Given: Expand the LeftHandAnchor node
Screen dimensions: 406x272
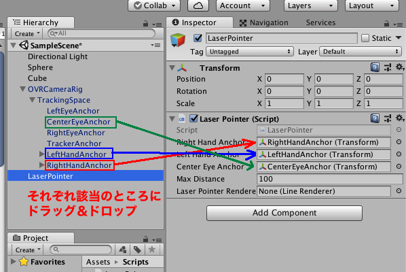Looking at the screenshot, I should pyautogui.click(x=41, y=154).
